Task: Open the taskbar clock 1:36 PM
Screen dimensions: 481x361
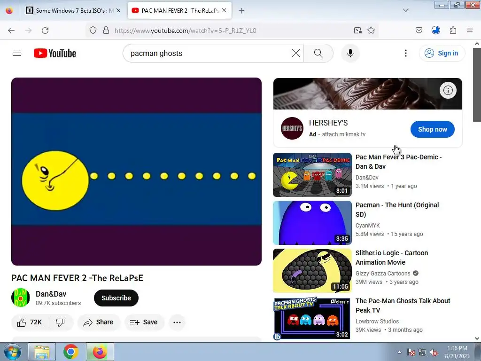Action: 457,352
